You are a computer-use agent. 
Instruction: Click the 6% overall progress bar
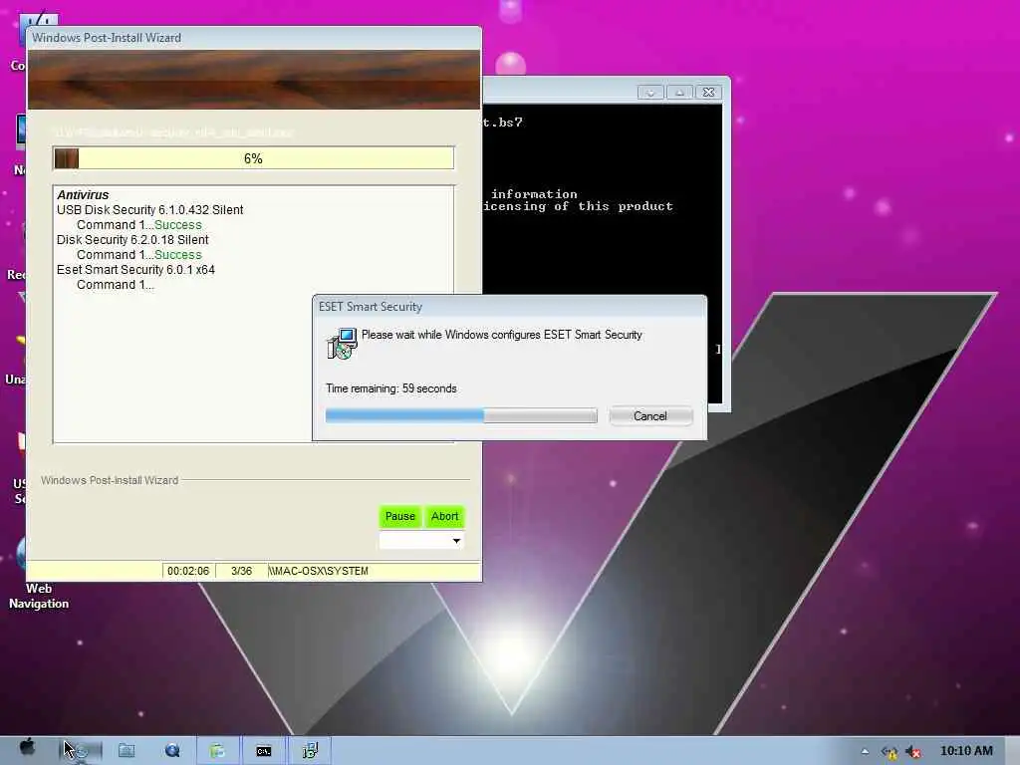[x=254, y=158]
